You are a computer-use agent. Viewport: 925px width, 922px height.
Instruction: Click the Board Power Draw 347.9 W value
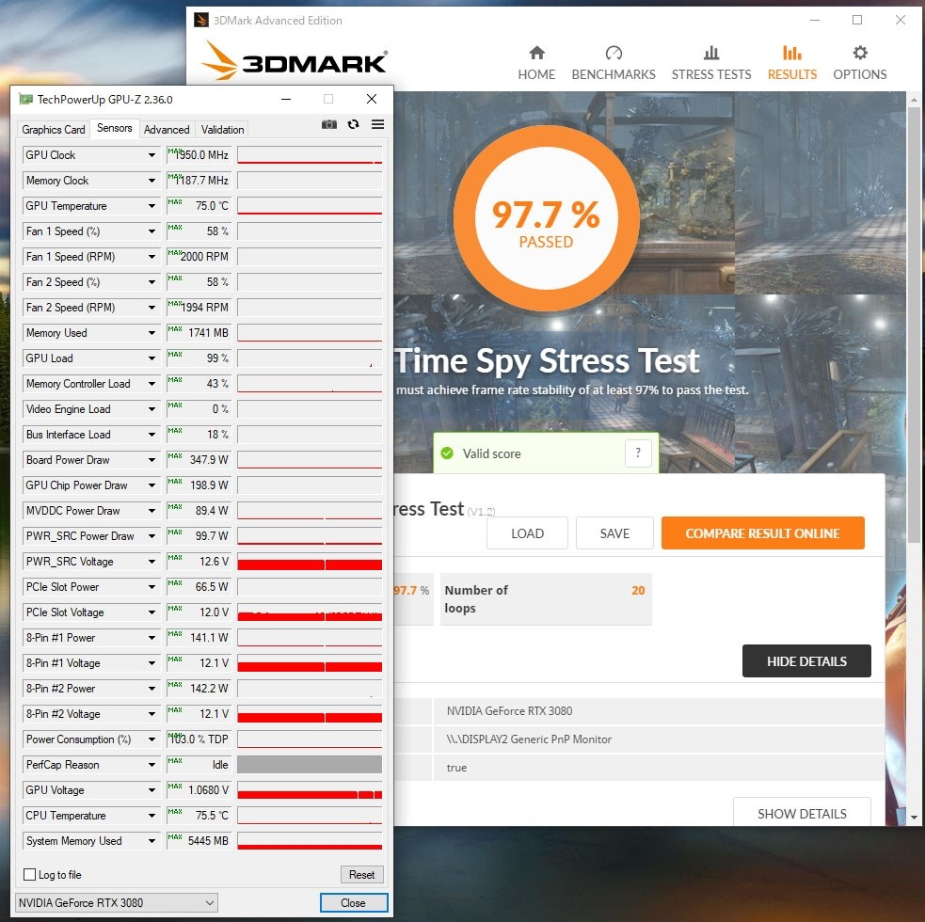point(199,459)
